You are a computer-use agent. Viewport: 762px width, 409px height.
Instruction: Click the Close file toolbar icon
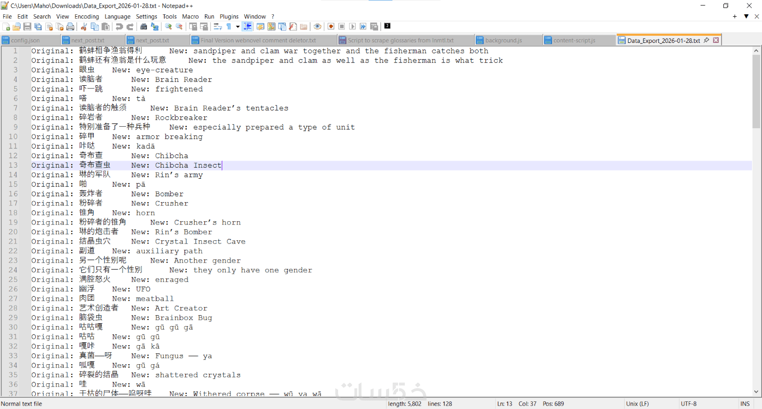pyautogui.click(x=49, y=27)
